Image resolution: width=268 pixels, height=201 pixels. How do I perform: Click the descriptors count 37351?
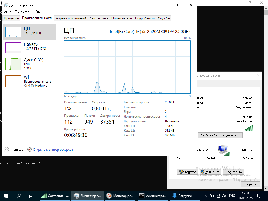[107, 122]
